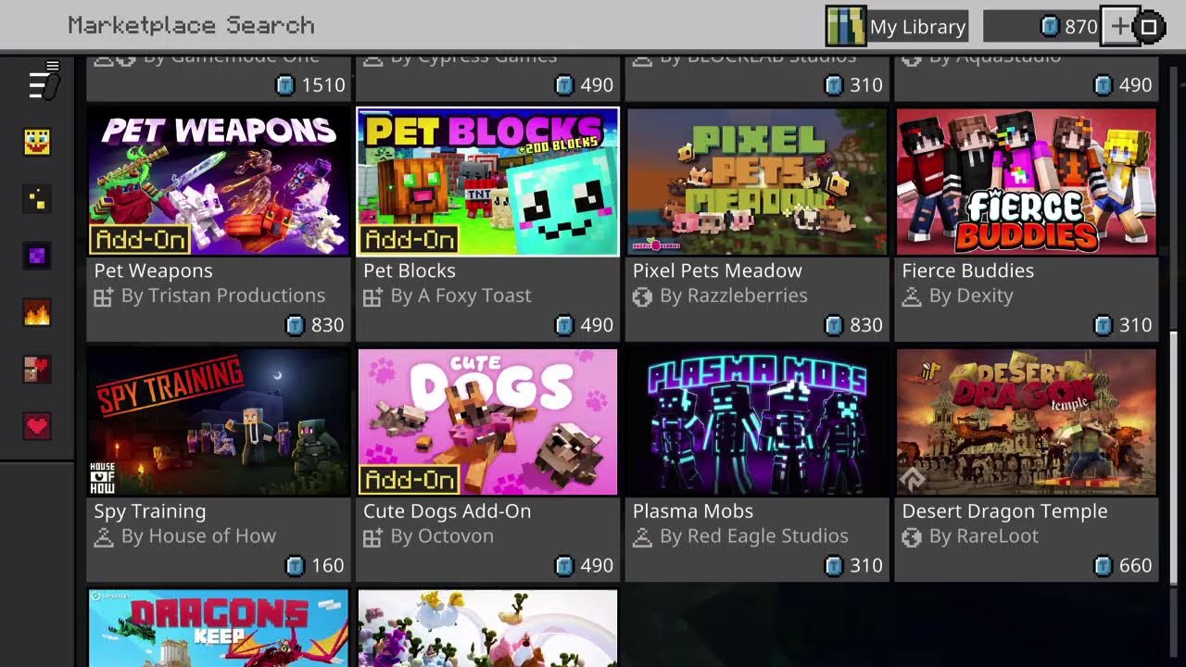The image size is (1186, 667).
Task: Open the Plasma Mobs pack
Action: tap(757, 464)
